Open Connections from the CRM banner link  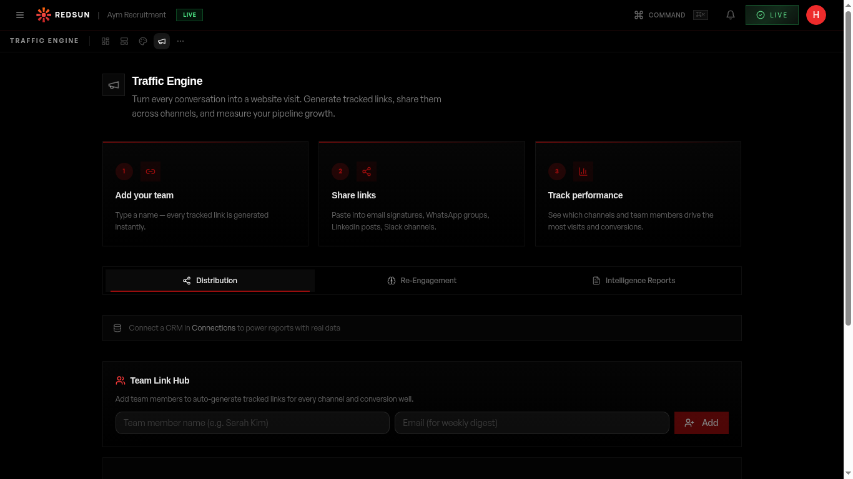tap(213, 327)
